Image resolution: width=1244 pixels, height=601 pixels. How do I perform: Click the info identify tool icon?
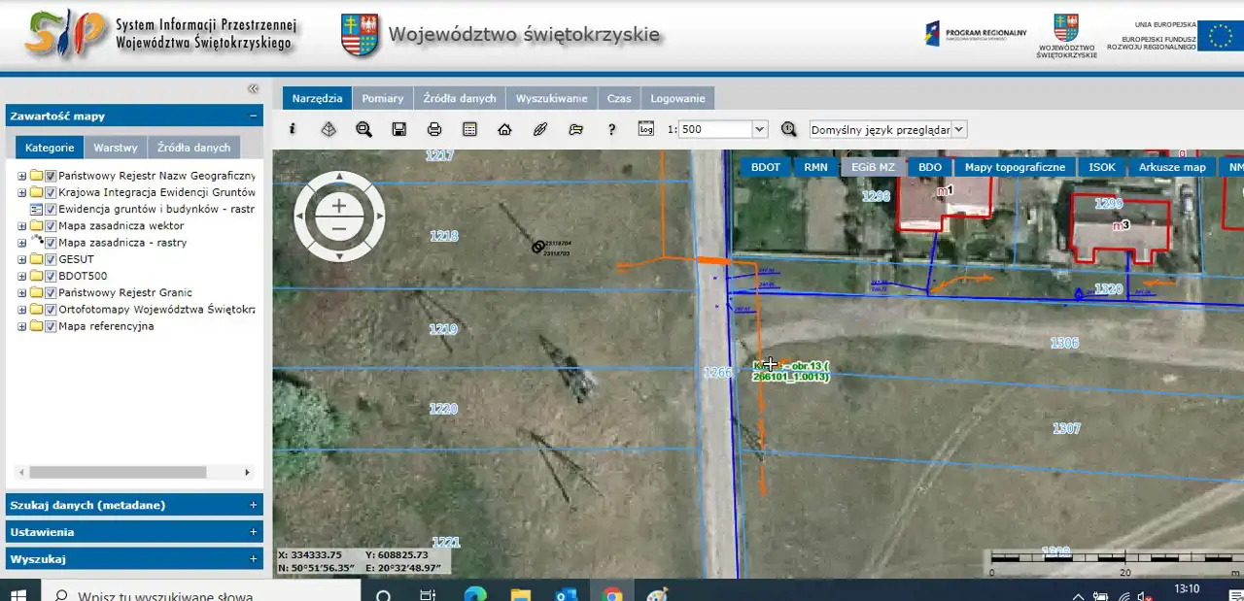pos(293,129)
